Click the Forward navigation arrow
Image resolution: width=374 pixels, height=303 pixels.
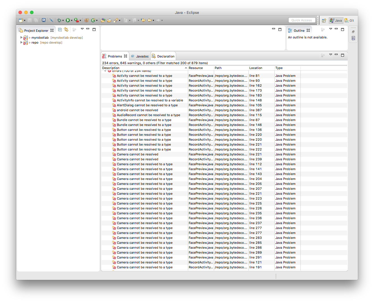pos(158,20)
